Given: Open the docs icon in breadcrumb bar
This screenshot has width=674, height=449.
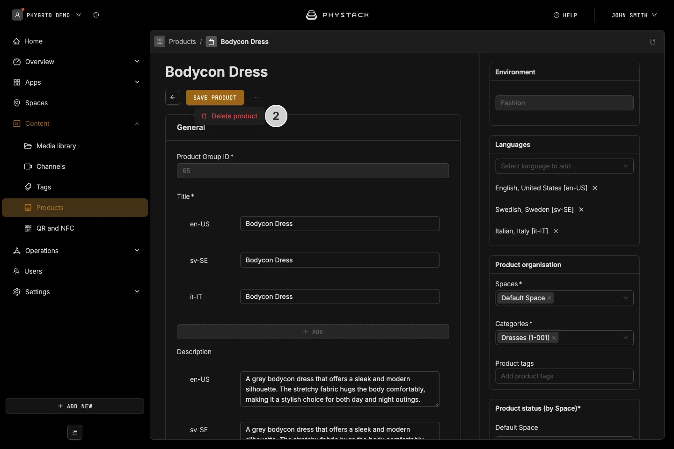Looking at the screenshot, I should [x=653, y=42].
